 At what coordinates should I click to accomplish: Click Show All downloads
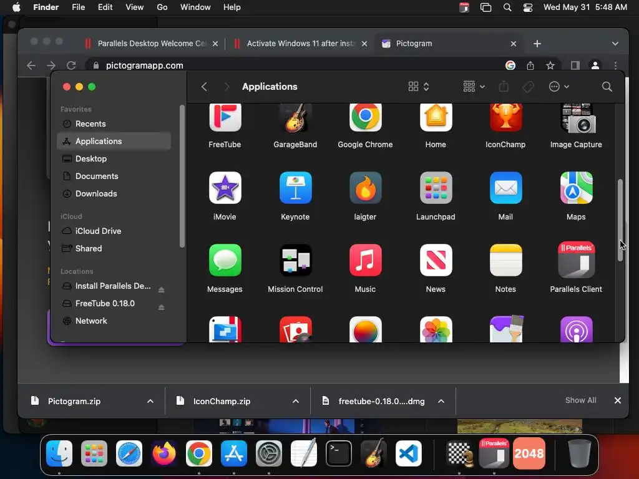tap(581, 400)
